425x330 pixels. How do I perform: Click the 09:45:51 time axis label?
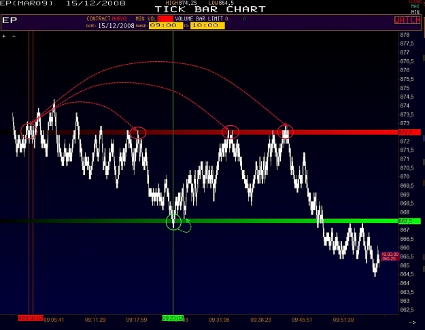(302, 320)
